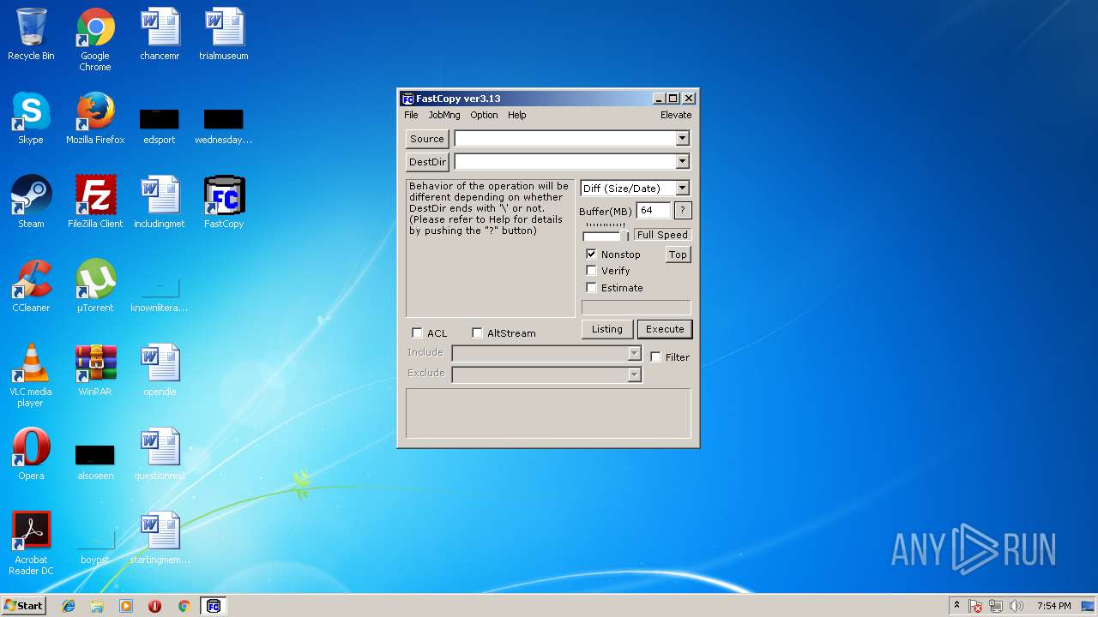Open Windows Media Player from the taskbar
This screenshot has width=1098, height=617.
pos(126,606)
